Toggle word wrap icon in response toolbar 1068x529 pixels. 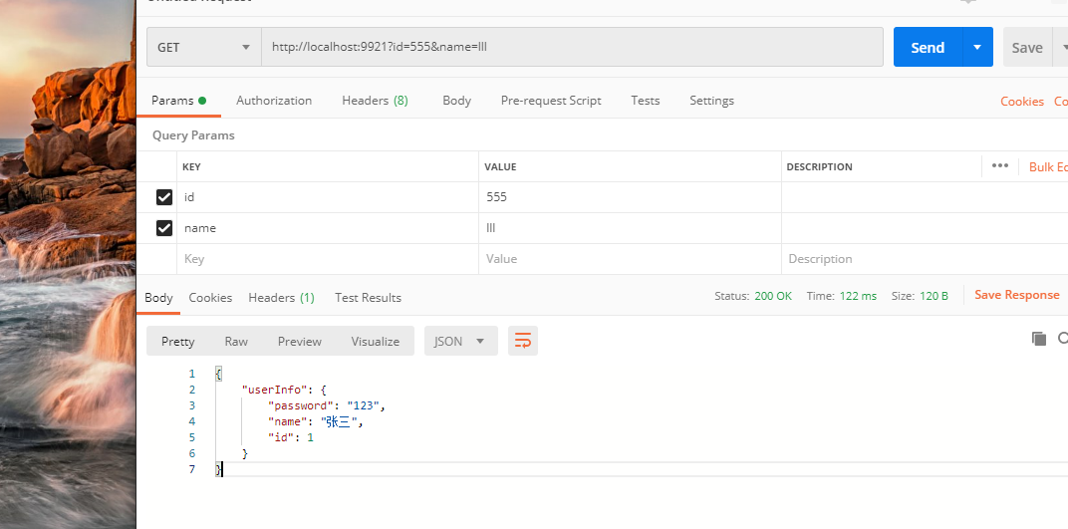click(x=523, y=341)
